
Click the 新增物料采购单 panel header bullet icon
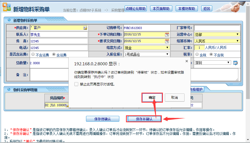pos(9,20)
